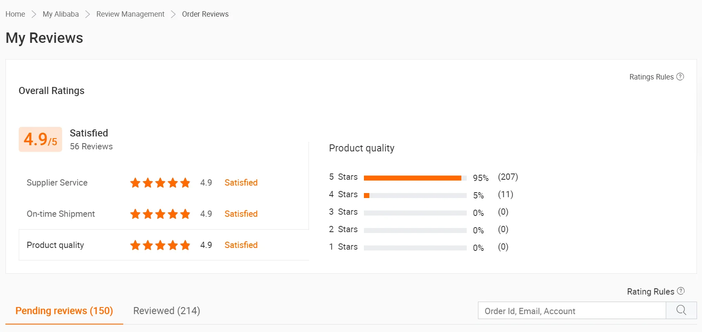Click the help icon beside Ratings Rules

click(680, 77)
